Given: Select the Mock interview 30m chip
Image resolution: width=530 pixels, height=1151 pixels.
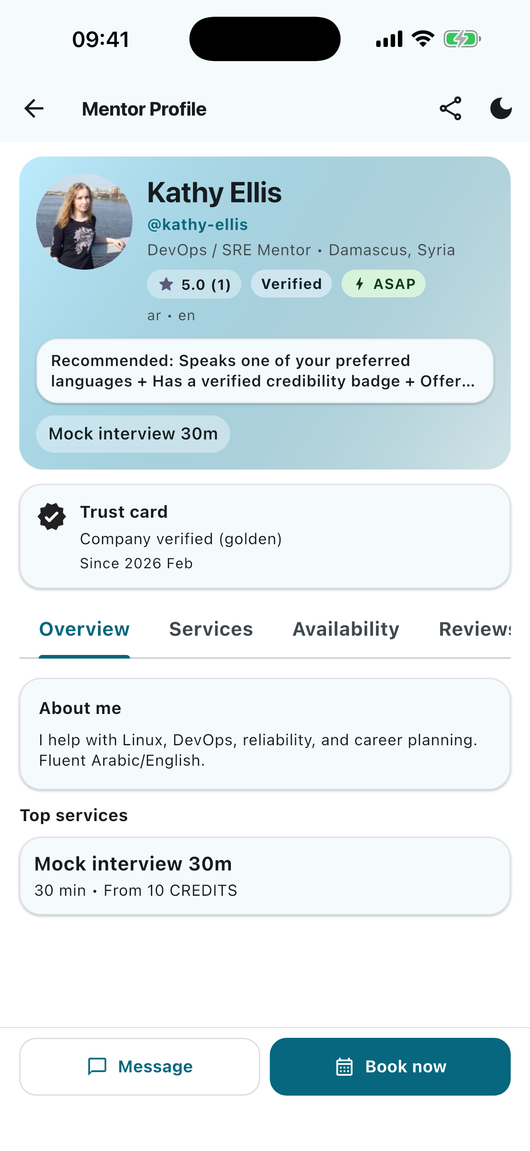Looking at the screenshot, I should [133, 434].
